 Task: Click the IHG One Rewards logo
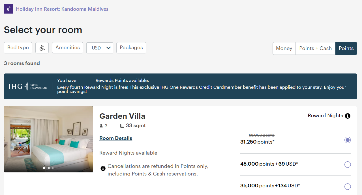click(28, 86)
